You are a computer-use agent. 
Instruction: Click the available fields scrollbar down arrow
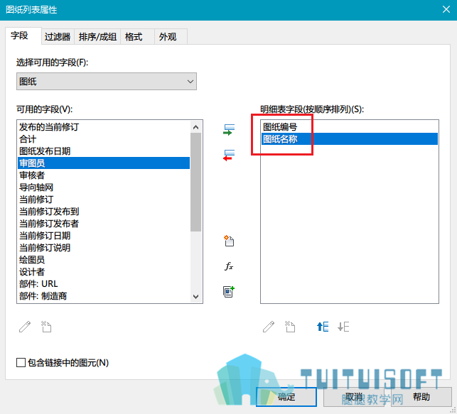(196, 296)
